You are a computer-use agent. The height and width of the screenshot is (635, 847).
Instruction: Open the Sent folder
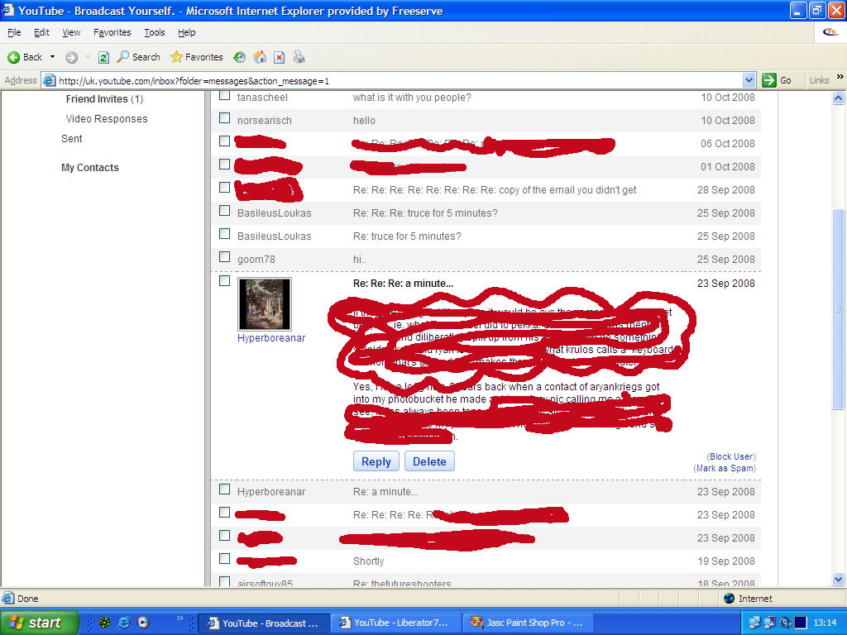(72, 139)
